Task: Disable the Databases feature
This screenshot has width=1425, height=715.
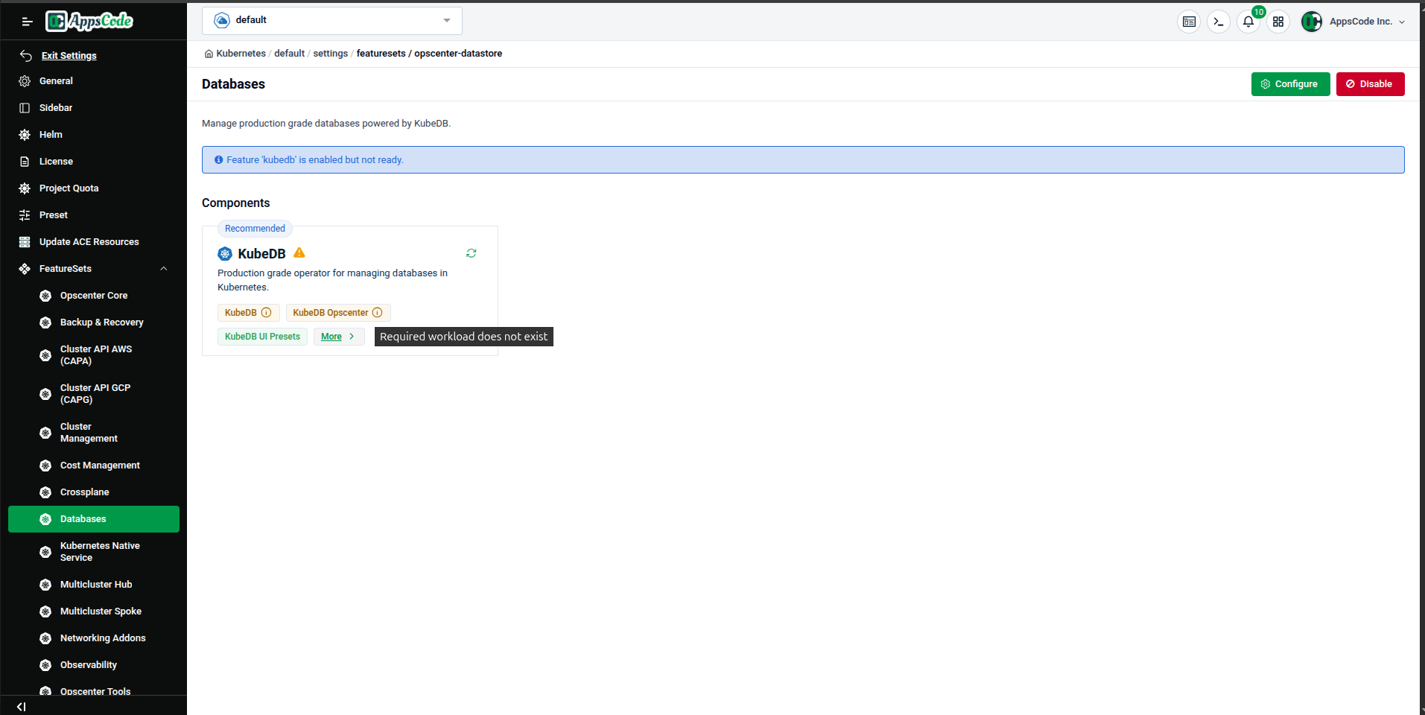Action: coord(1370,83)
